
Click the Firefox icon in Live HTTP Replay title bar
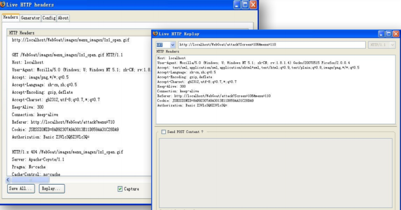(155, 34)
